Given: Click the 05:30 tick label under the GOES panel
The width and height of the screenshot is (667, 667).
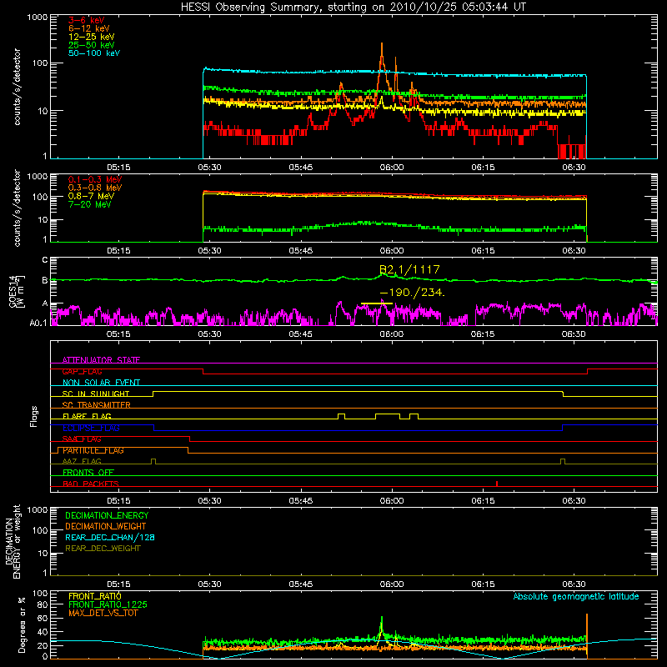Looking at the screenshot, I should (209, 334).
